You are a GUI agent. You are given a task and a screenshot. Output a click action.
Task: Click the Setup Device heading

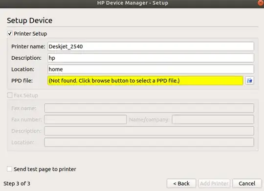coord(30,21)
